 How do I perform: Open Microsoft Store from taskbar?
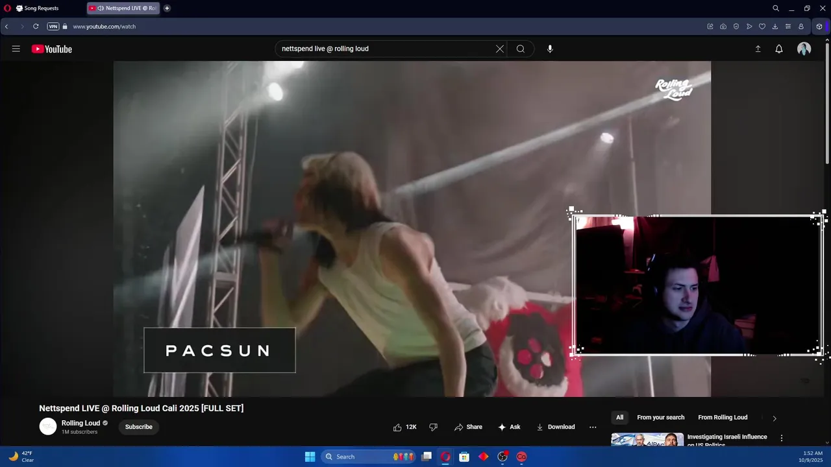464,457
